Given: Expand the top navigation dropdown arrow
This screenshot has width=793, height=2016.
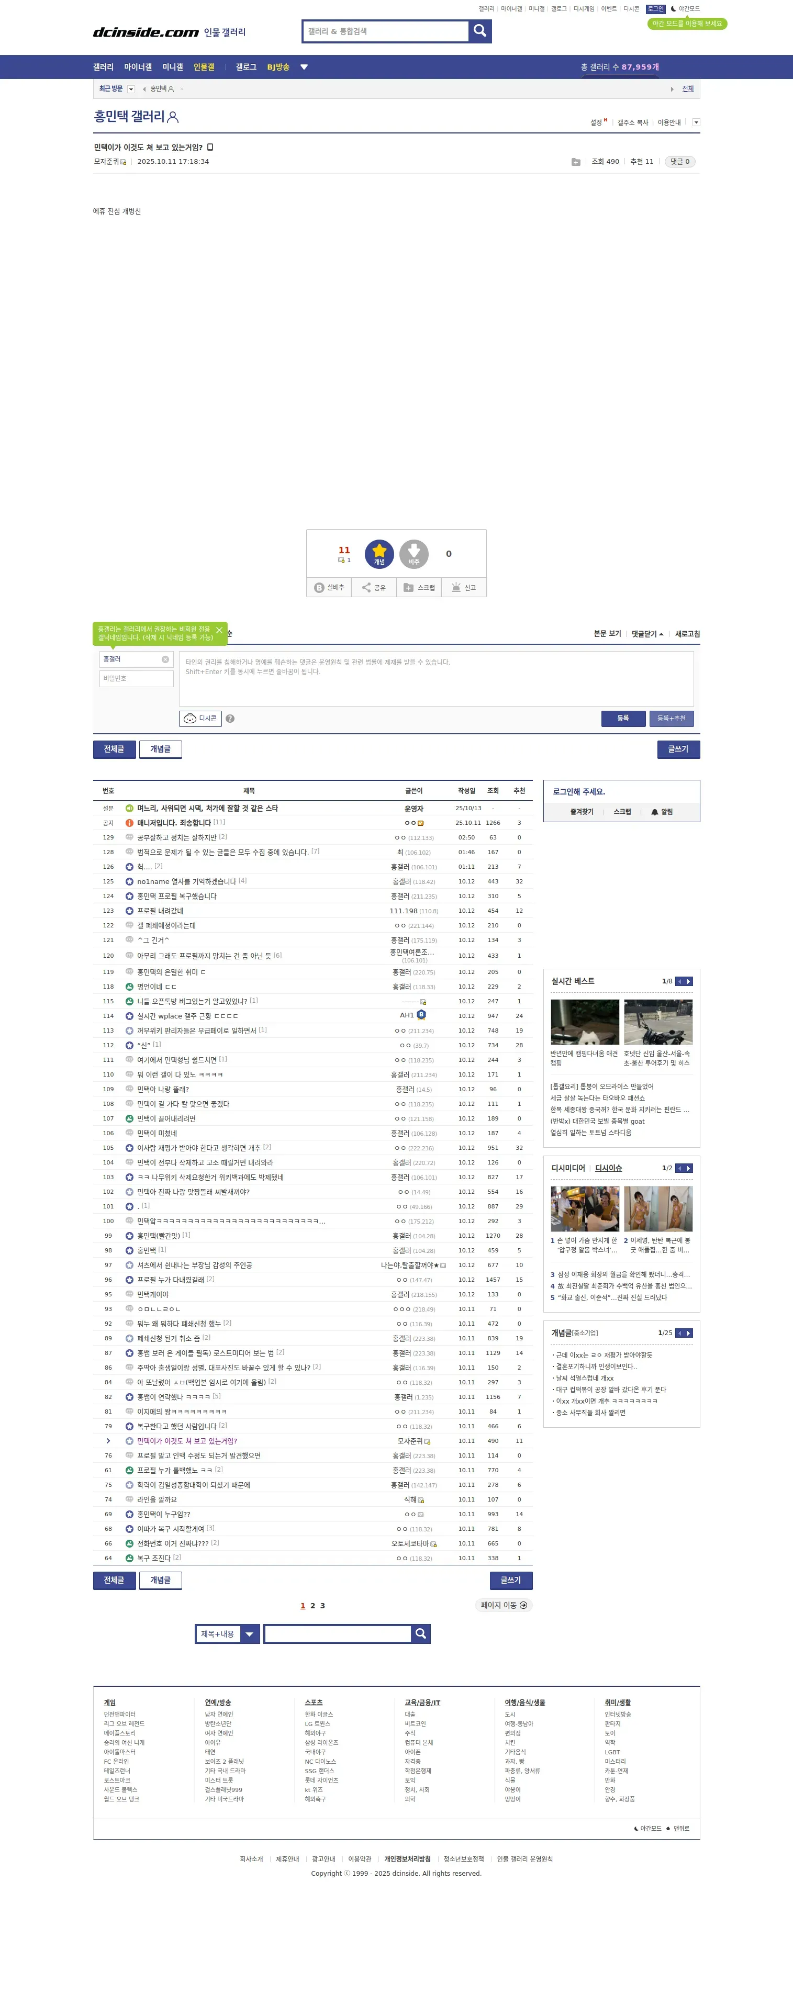Looking at the screenshot, I should 304,68.
